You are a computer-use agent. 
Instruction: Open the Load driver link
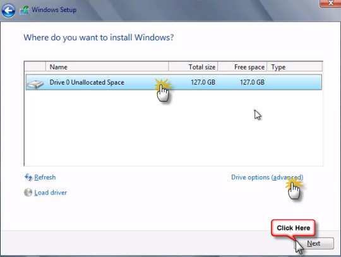click(x=51, y=193)
